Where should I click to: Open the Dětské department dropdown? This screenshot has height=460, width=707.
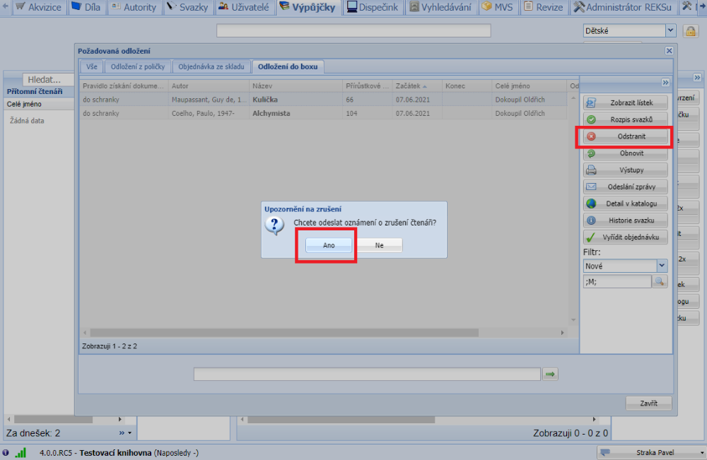tap(670, 31)
